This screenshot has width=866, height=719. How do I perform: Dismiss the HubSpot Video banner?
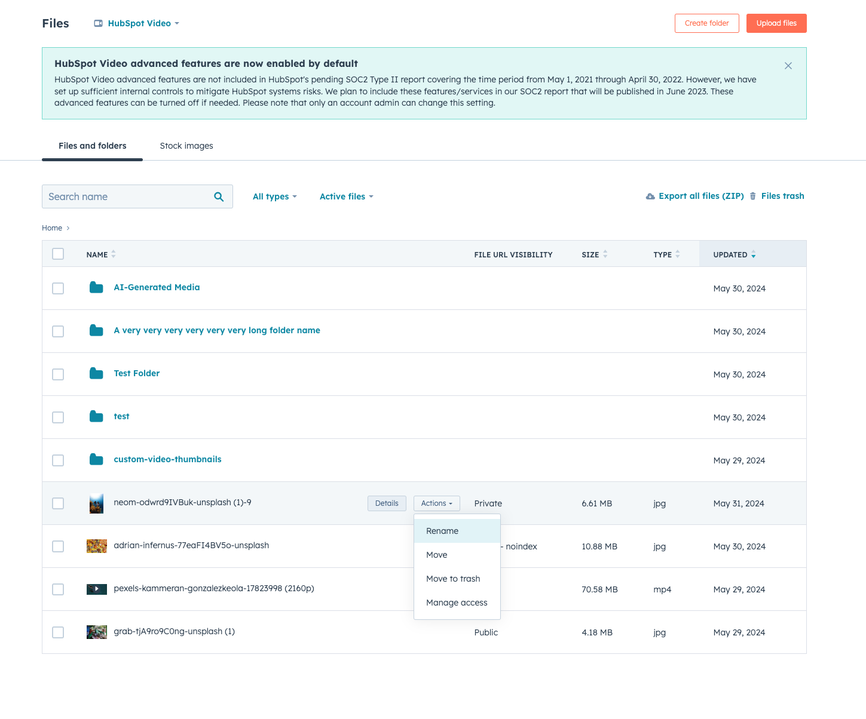[788, 66]
